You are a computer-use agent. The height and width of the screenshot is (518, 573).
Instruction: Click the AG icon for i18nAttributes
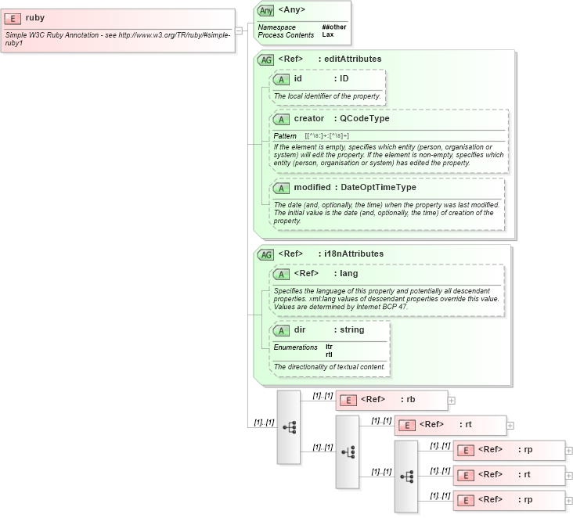tap(265, 254)
